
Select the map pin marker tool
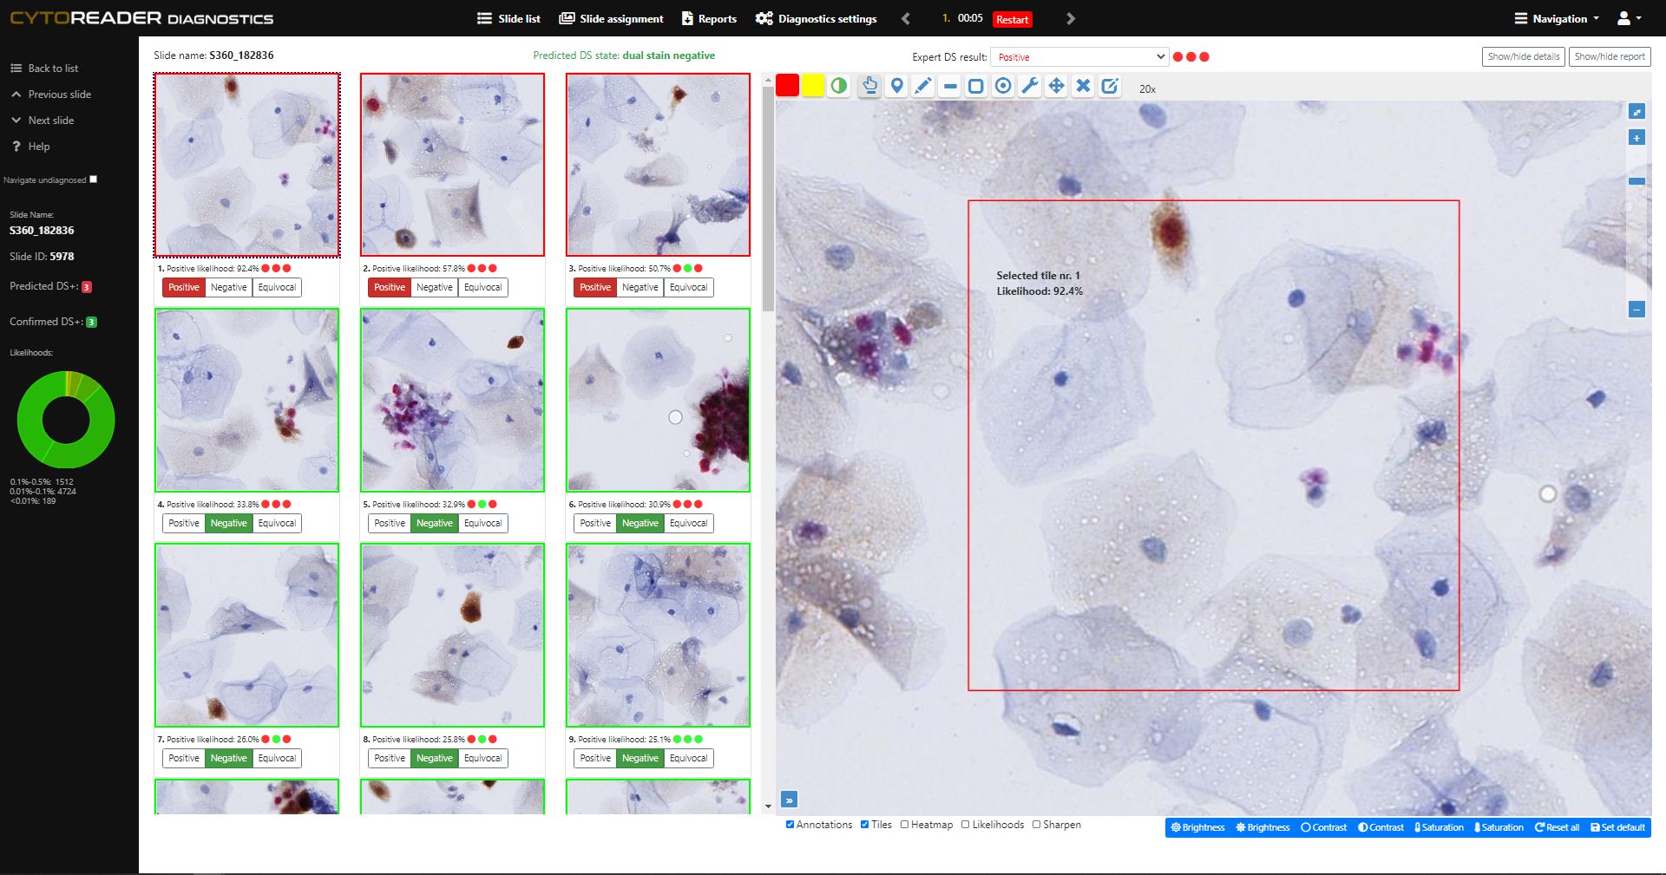pos(896,86)
